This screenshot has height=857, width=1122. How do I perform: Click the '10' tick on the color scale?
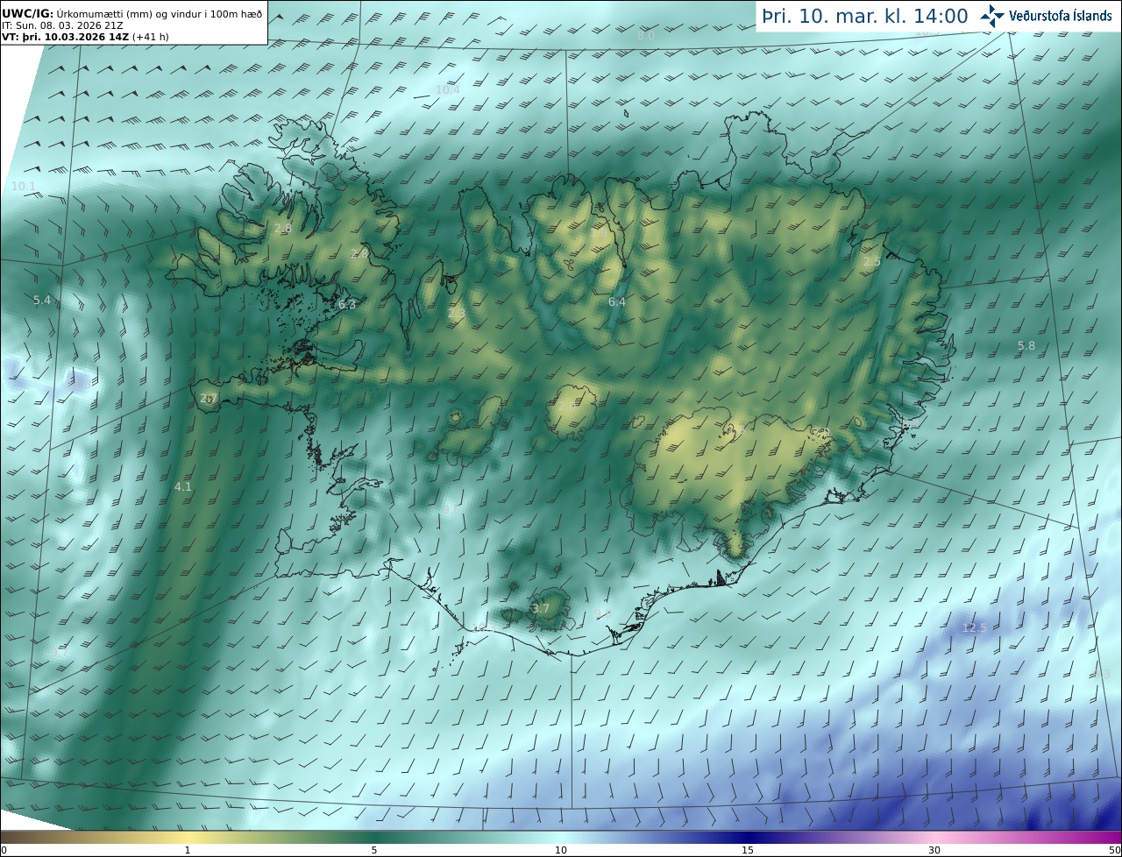point(561,850)
